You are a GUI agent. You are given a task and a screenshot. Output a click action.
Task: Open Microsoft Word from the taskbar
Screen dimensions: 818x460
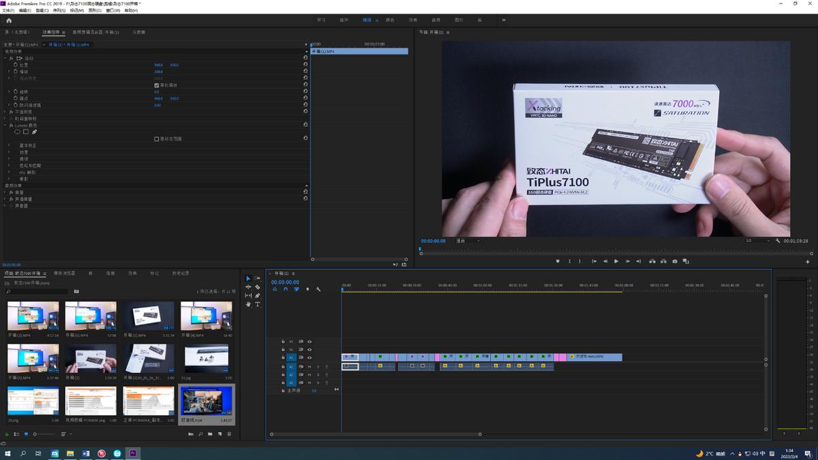tap(86, 453)
